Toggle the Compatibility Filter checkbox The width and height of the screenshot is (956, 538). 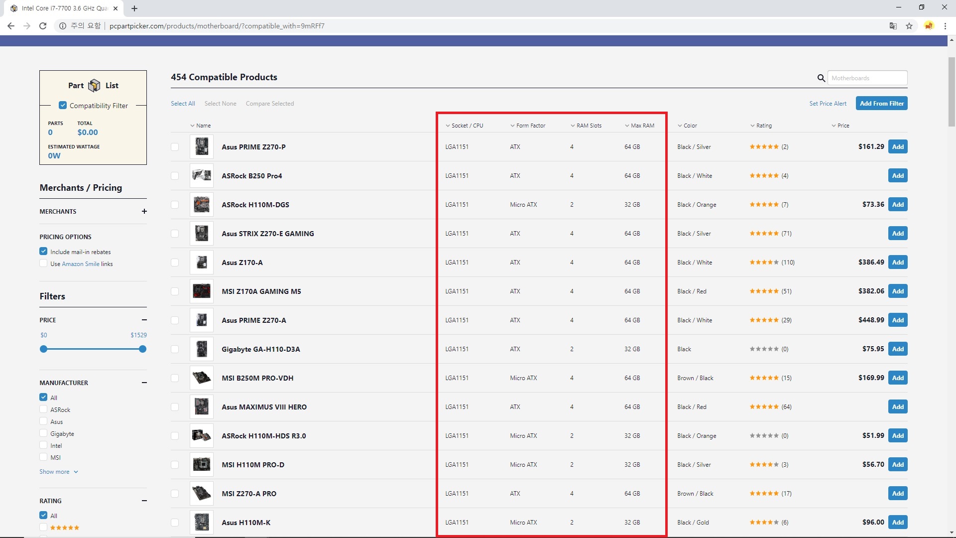point(63,105)
